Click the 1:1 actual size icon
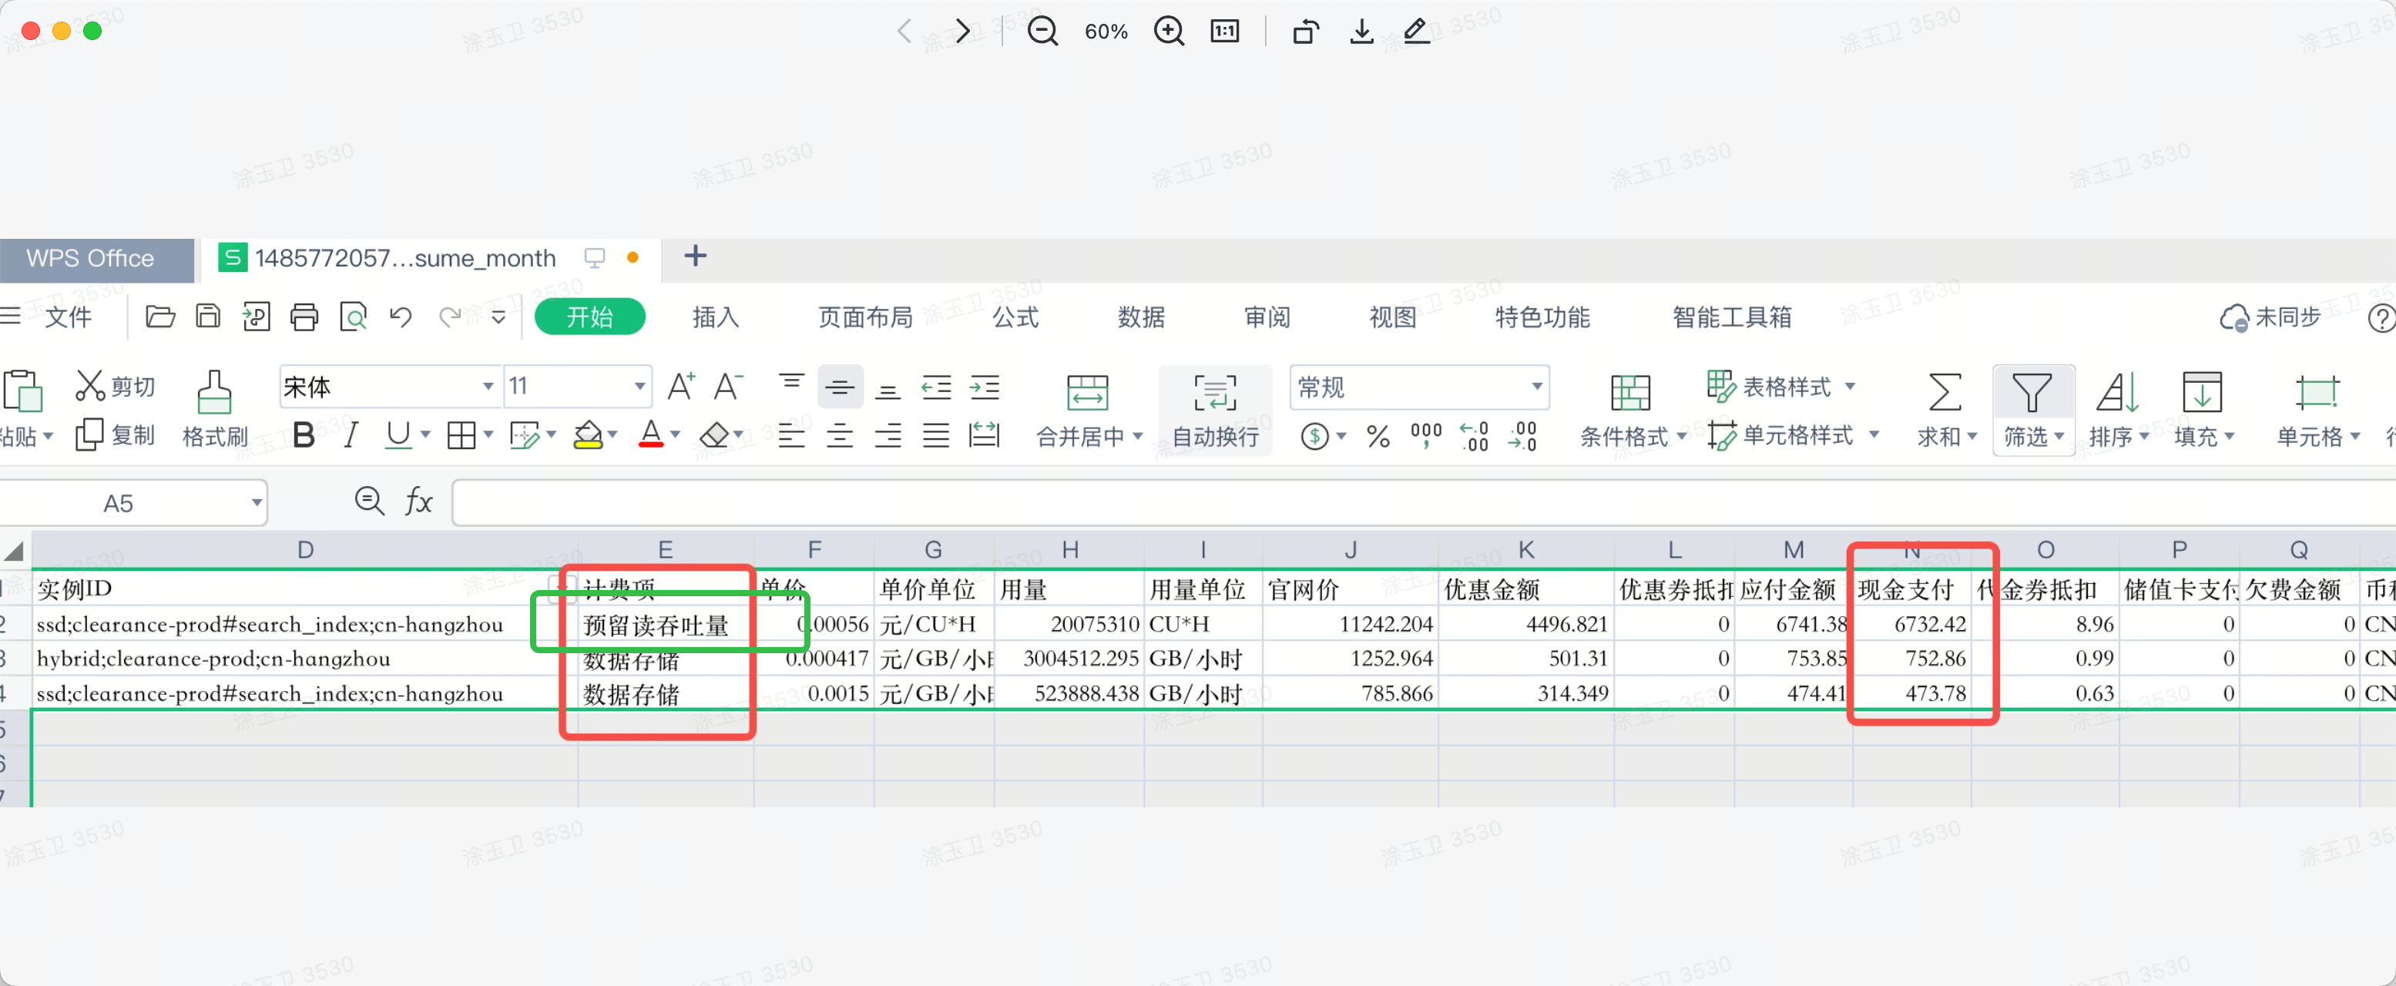2396x986 pixels. tap(1225, 32)
